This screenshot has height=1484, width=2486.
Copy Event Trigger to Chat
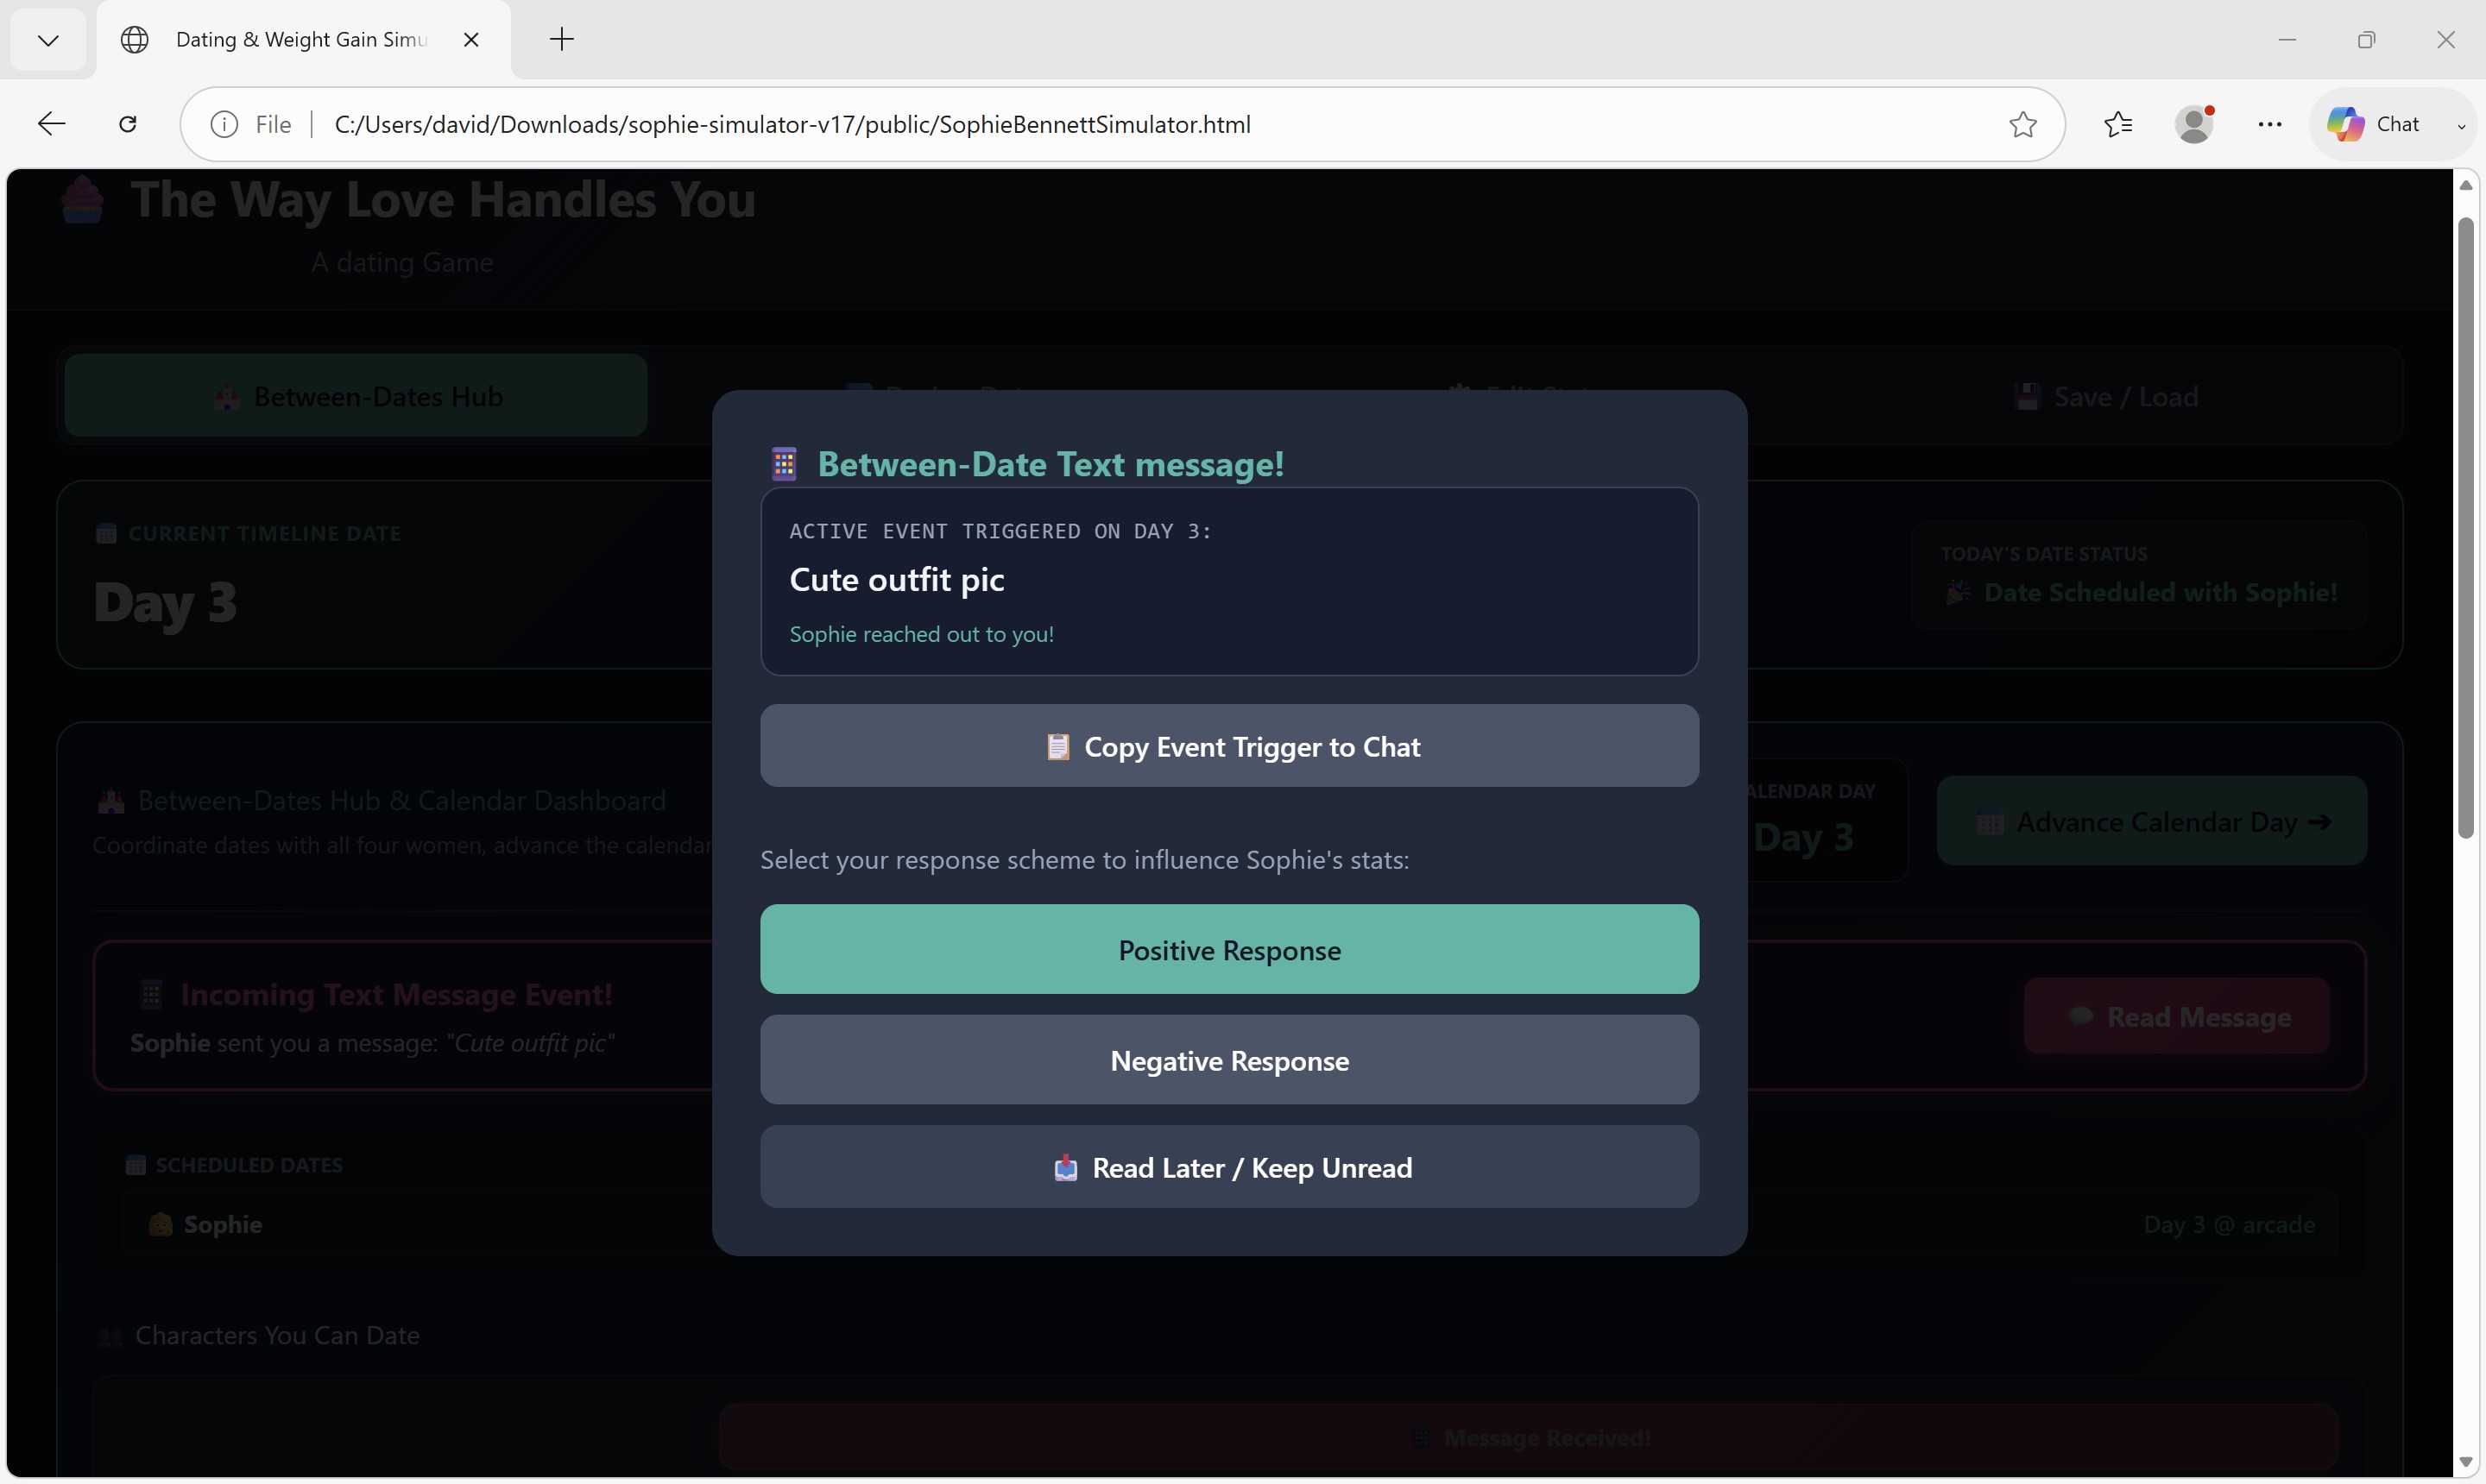1228,746
